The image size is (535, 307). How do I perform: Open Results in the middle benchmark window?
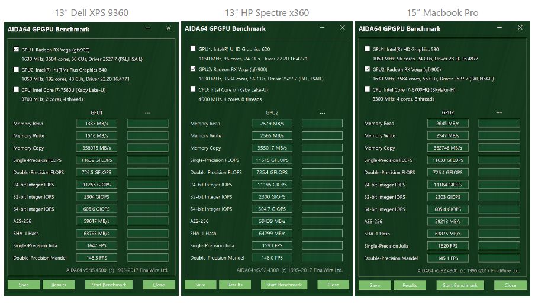coord(235,285)
